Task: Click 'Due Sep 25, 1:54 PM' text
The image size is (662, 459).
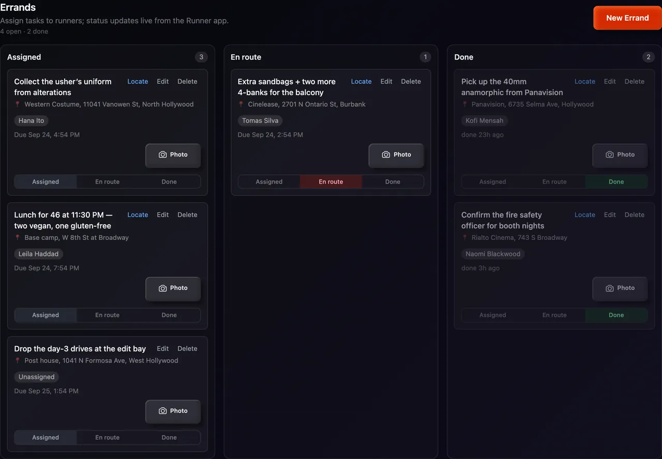Action: coord(47,391)
